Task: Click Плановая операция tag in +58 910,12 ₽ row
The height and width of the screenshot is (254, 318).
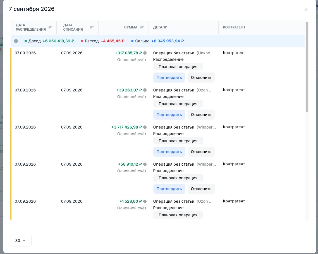Action: [x=178, y=178]
